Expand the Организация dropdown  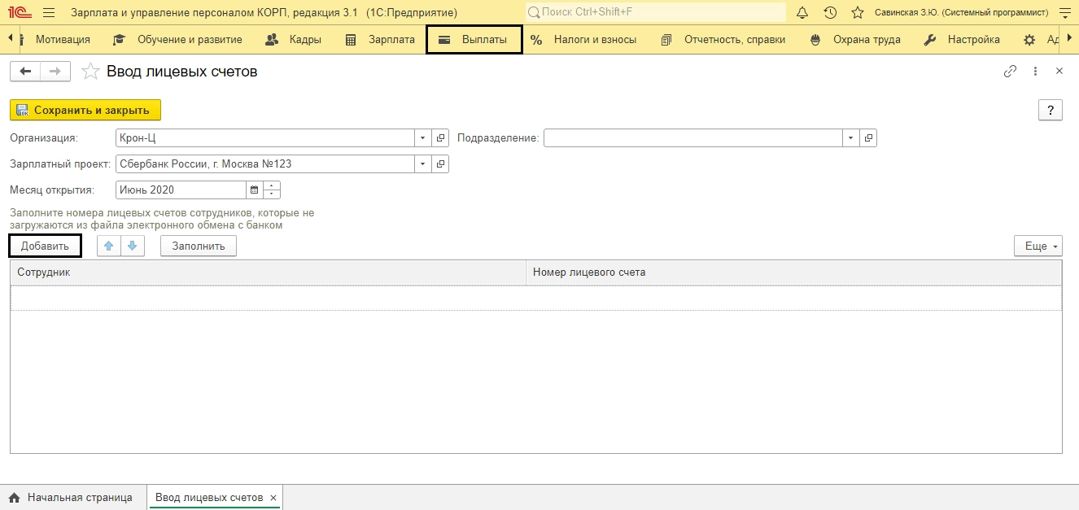[x=423, y=138]
